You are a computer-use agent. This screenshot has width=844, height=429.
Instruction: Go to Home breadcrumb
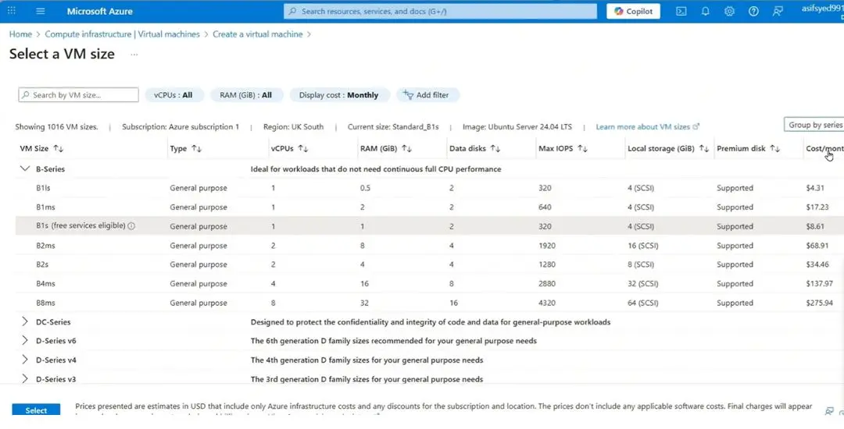click(20, 34)
